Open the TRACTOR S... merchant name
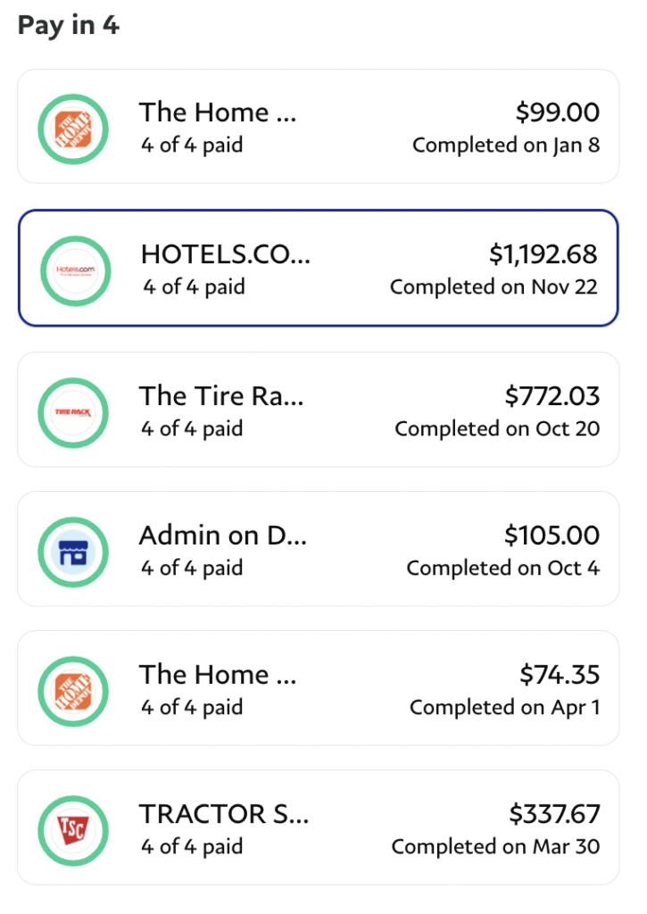This screenshot has width=647, height=914. (224, 814)
